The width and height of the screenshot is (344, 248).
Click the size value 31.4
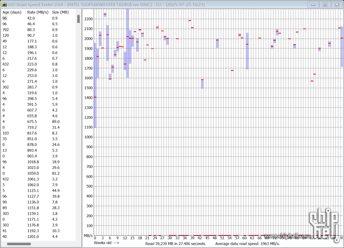pos(56,127)
